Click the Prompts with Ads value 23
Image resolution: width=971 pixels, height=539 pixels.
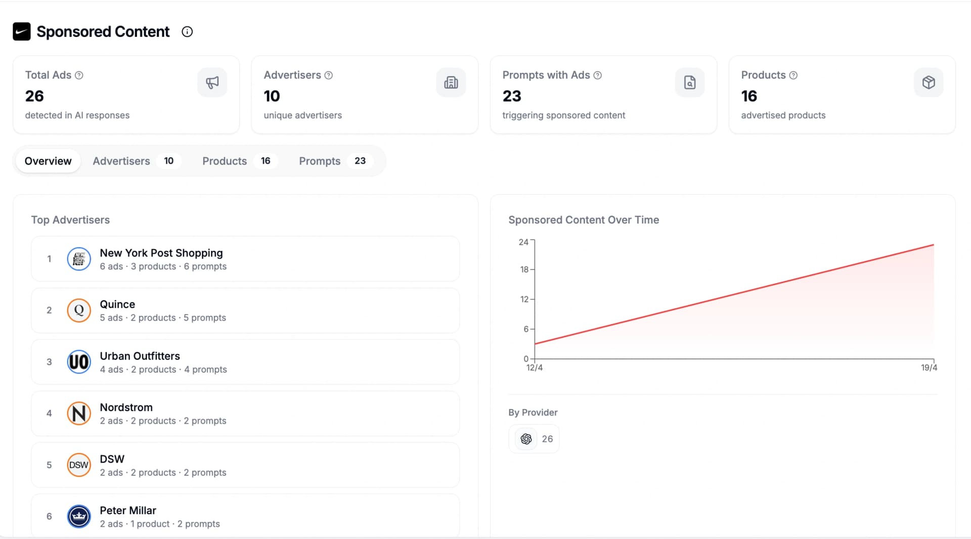[x=512, y=96]
